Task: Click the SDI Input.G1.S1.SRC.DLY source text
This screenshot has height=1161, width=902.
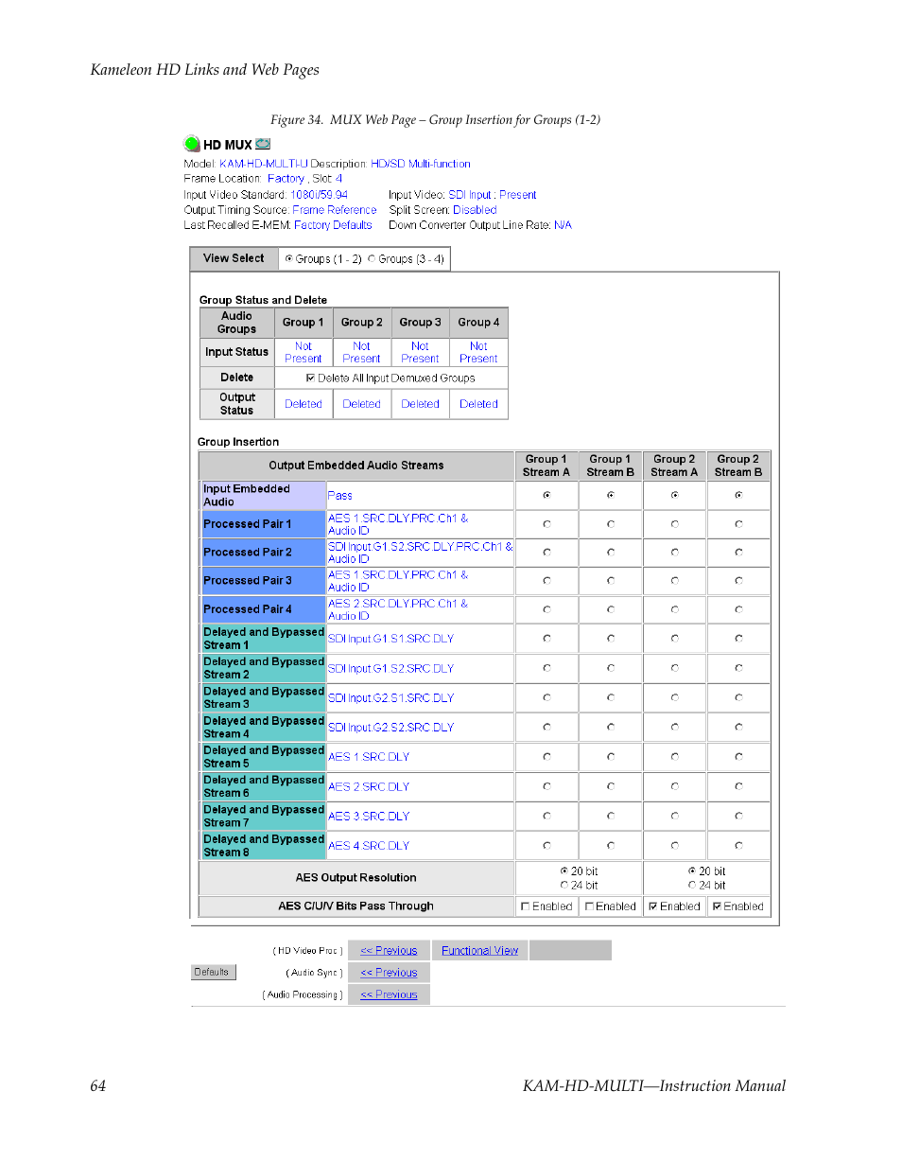Action: (390, 639)
